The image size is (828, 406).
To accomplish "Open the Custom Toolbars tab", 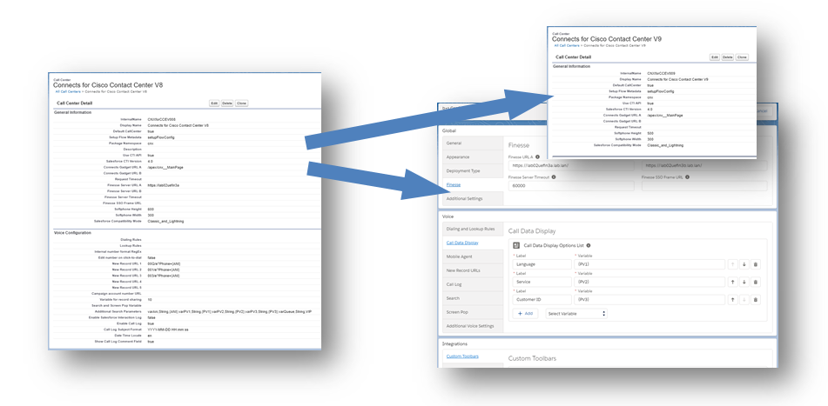I will point(462,356).
